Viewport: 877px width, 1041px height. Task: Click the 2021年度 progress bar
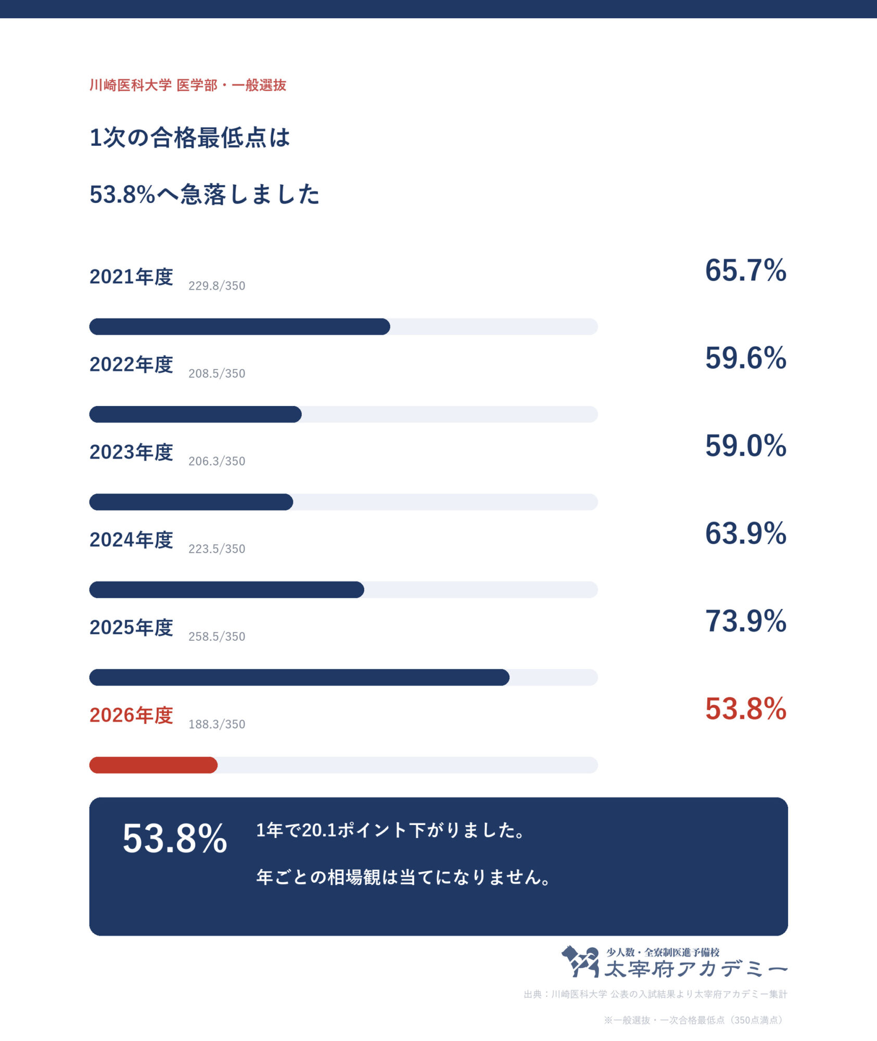pyautogui.click(x=344, y=326)
